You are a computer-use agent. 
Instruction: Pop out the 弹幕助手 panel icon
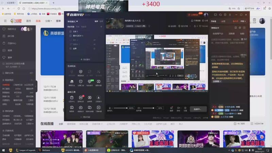point(244,28)
